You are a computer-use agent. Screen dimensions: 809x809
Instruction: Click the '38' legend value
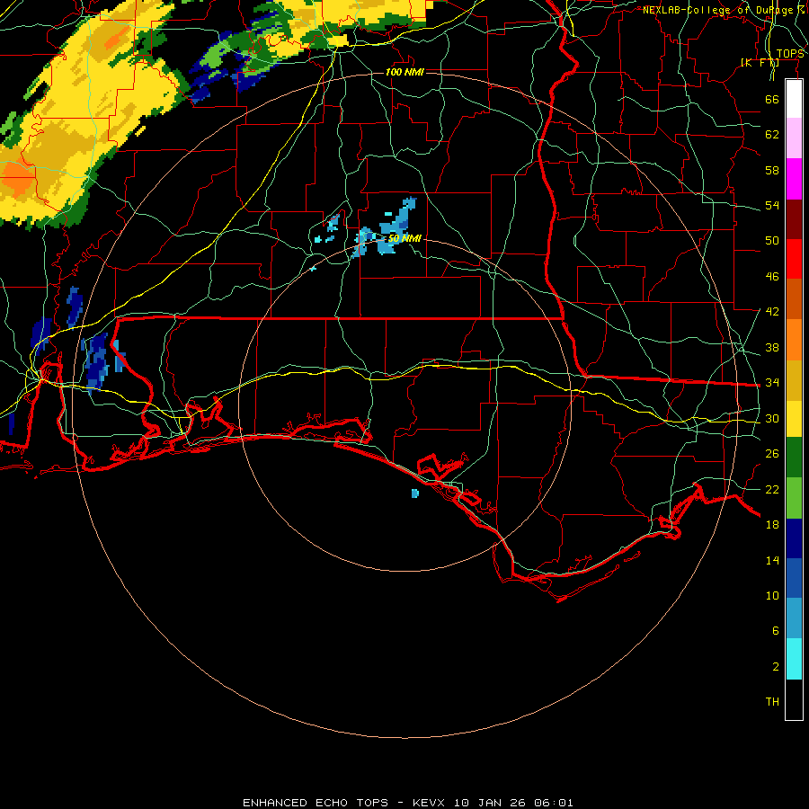click(x=772, y=347)
